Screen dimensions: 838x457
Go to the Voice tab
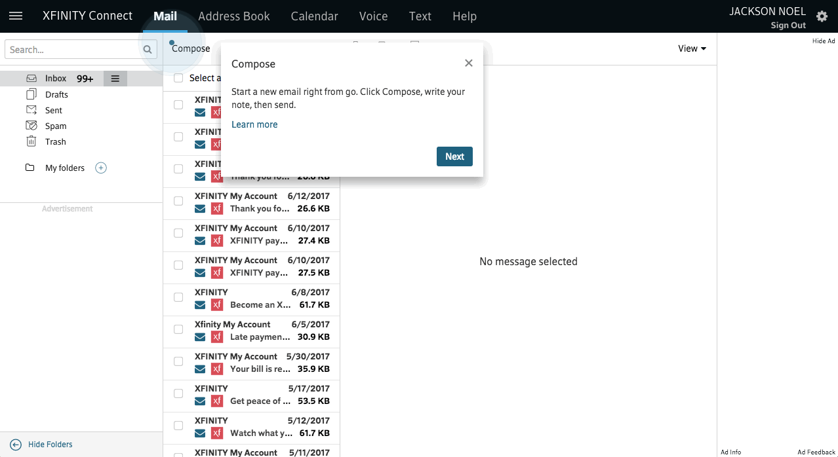(x=374, y=16)
